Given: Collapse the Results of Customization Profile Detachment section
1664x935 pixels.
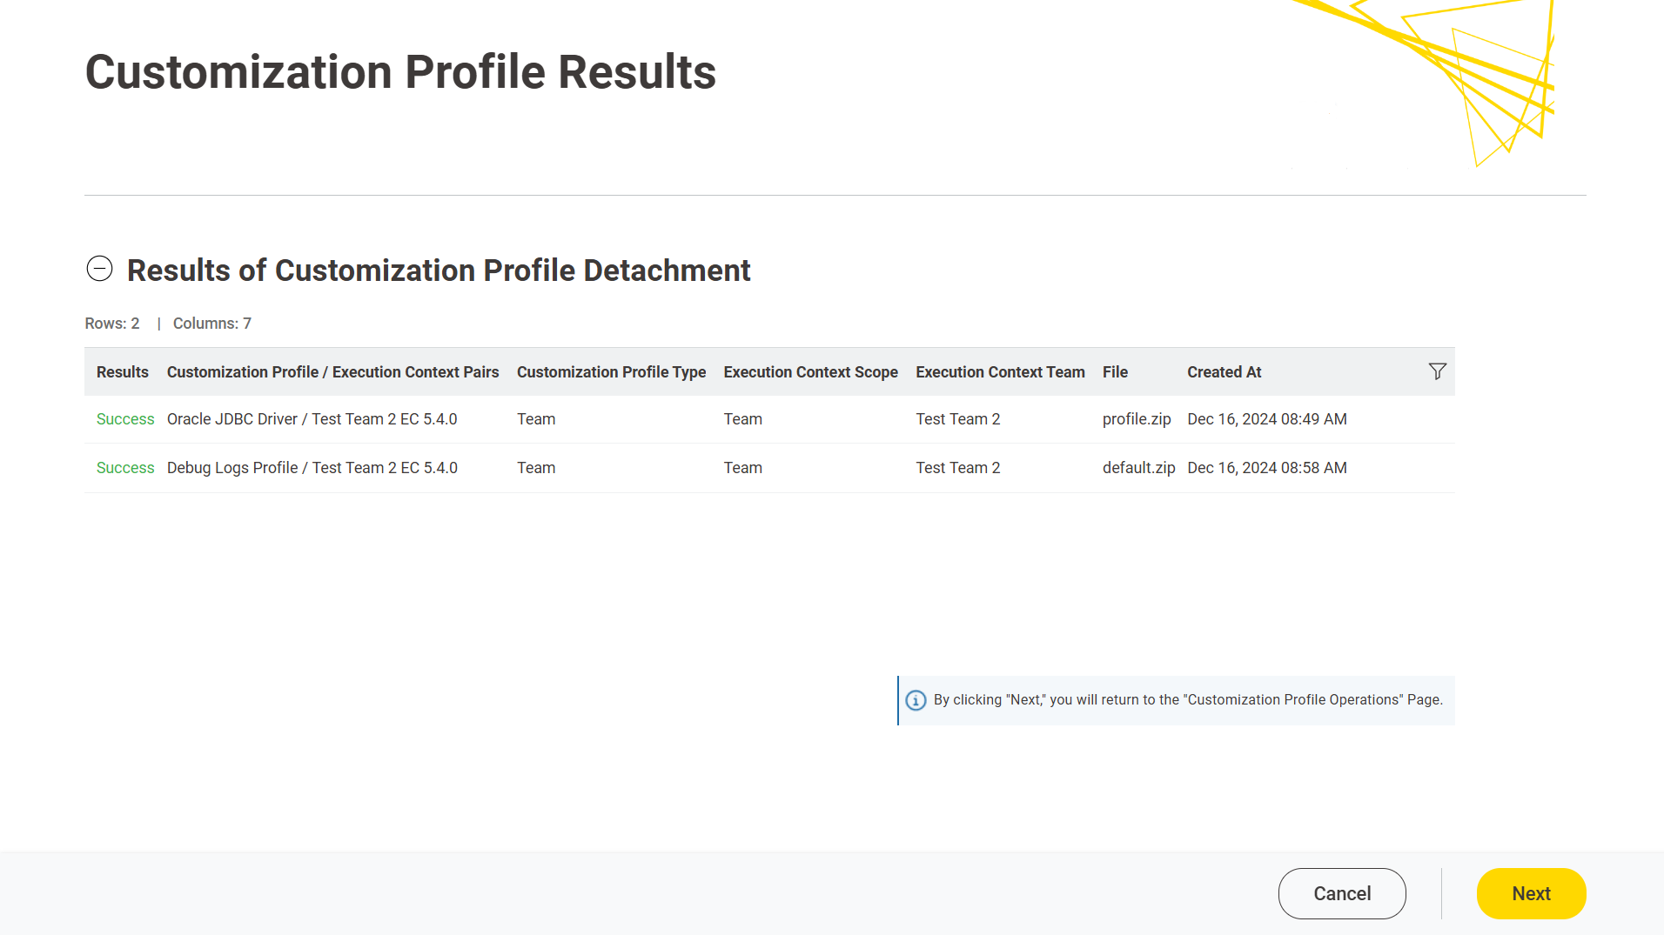Looking at the screenshot, I should 99,269.
